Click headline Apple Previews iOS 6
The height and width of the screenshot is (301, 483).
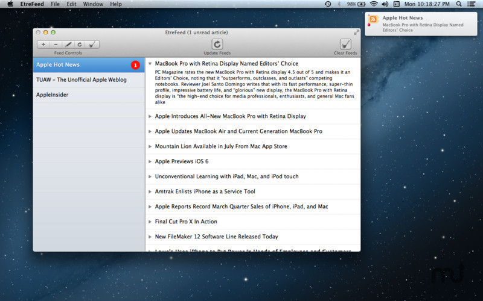pos(182,161)
